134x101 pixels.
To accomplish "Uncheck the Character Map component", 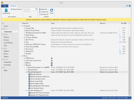I will point(25,28).
